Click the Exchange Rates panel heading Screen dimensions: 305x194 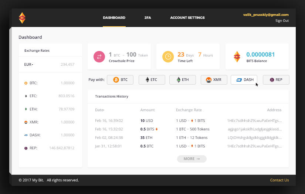(x=37, y=51)
